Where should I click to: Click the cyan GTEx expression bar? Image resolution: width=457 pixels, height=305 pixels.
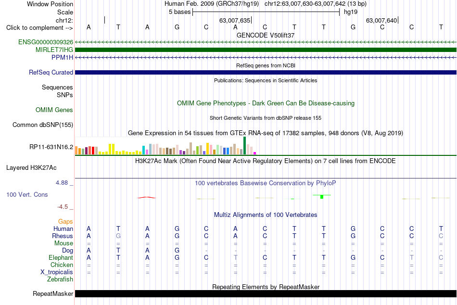[144, 150]
